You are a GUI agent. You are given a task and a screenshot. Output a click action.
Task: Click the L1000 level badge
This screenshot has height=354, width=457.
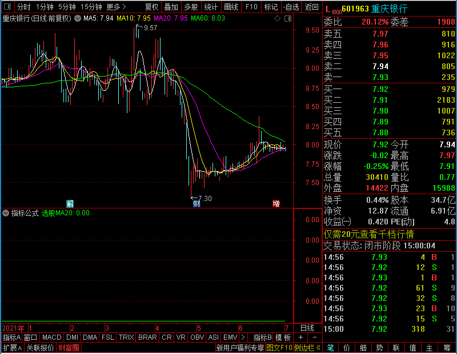[x=333, y=10]
